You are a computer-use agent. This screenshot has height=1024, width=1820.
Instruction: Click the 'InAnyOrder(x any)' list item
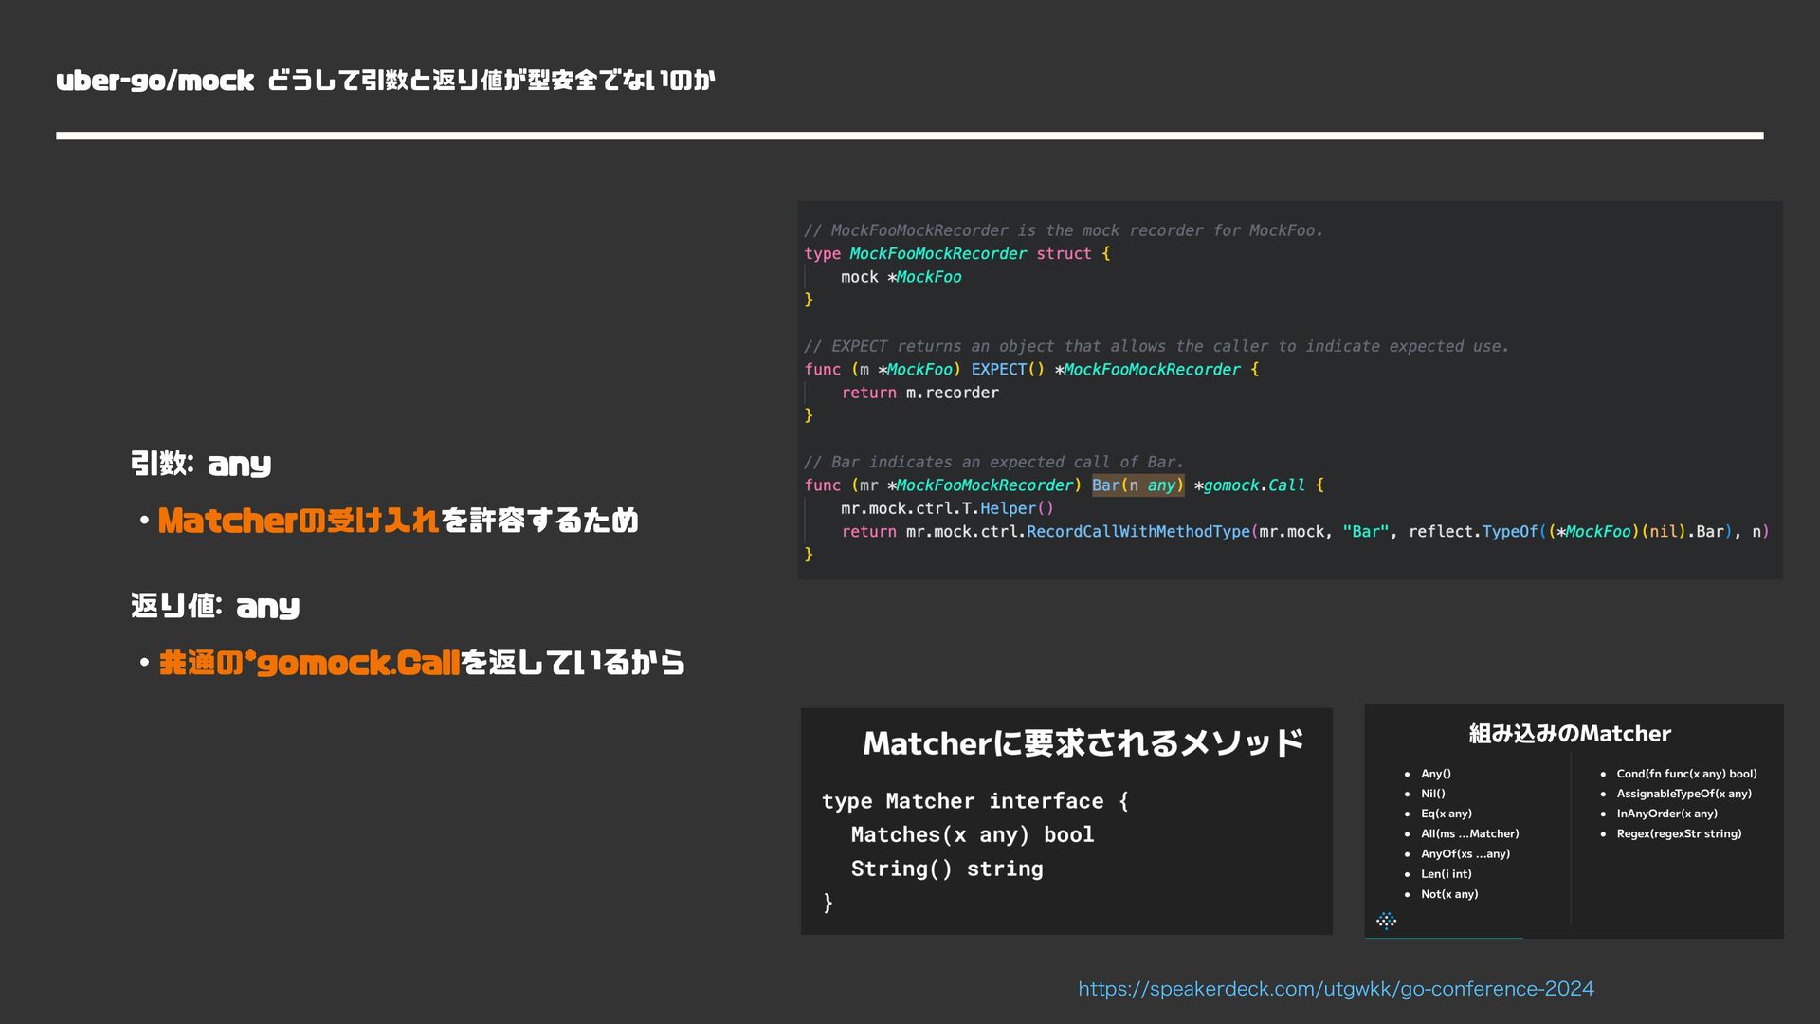pos(1667,814)
